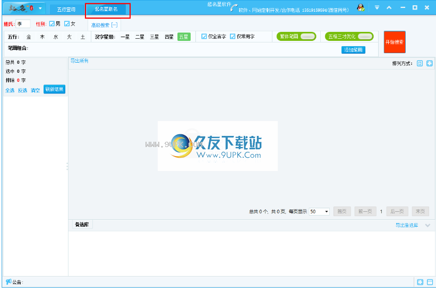Toggle the 仅常用字 checkbox
This screenshot has height=292, width=436.
click(x=233, y=37)
